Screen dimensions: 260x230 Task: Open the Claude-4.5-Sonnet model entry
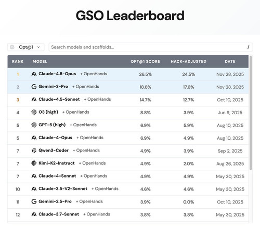coord(59,99)
